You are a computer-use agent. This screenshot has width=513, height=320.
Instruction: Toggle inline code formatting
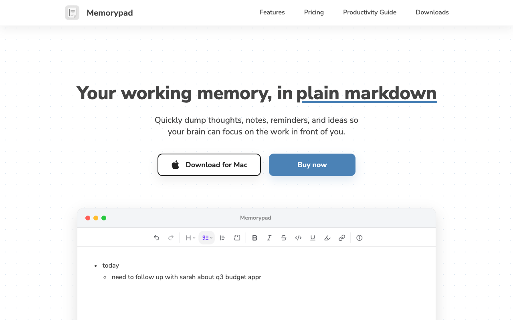(298, 238)
